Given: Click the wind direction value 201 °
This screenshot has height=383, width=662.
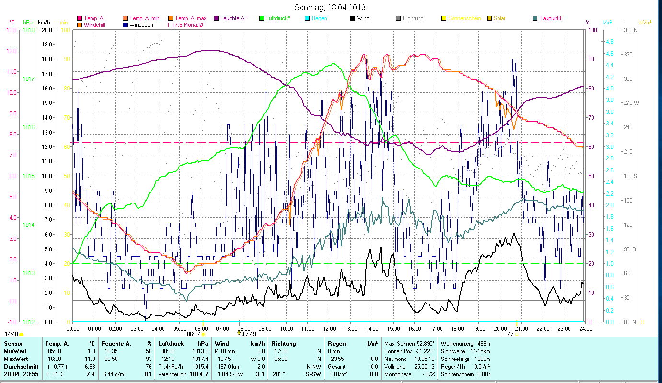Looking at the screenshot, I should 279,374.
